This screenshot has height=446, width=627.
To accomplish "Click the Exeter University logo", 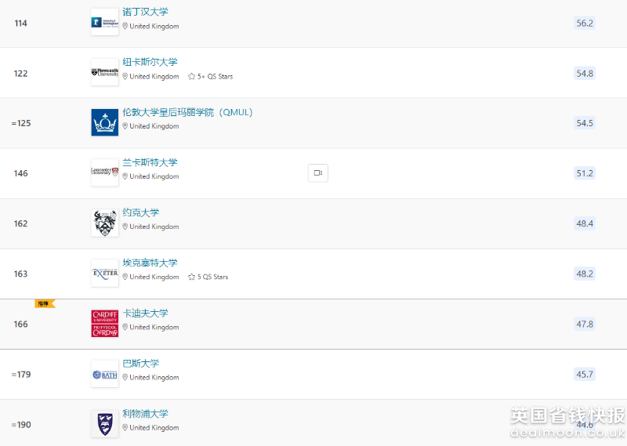I will (105, 274).
